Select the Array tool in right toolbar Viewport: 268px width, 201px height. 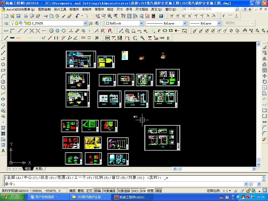click(x=265, y=70)
